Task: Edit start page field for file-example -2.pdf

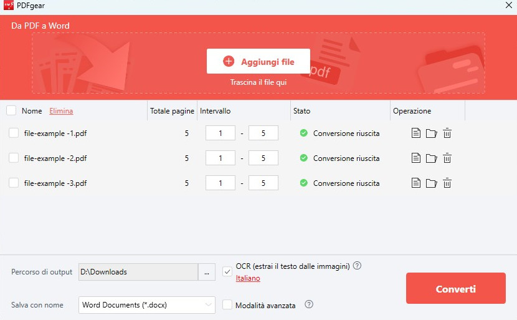Action: pos(221,158)
